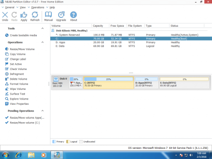Click the volume speaker tray icon
This screenshot has height=159, width=212.
click(191, 155)
